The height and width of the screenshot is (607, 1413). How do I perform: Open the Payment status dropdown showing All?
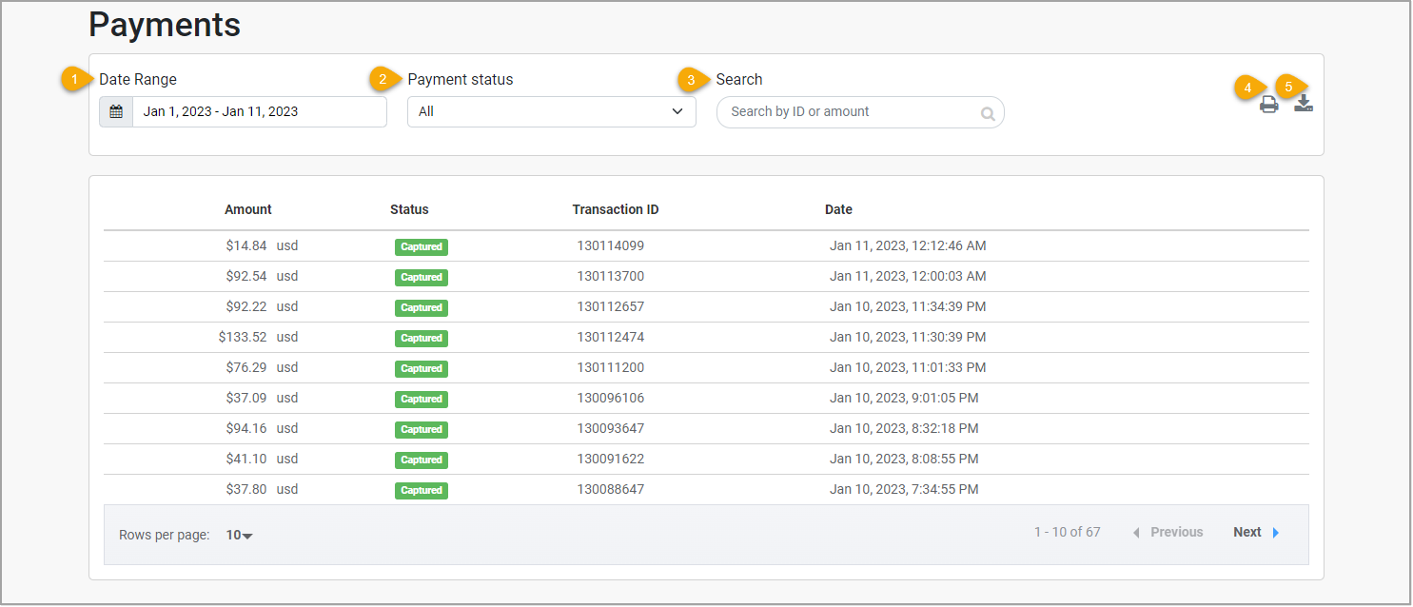click(x=552, y=111)
